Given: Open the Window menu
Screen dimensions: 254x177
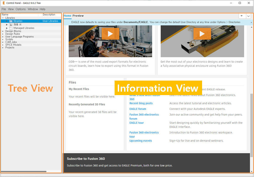Looking at the screenshot, I should point(33,9).
